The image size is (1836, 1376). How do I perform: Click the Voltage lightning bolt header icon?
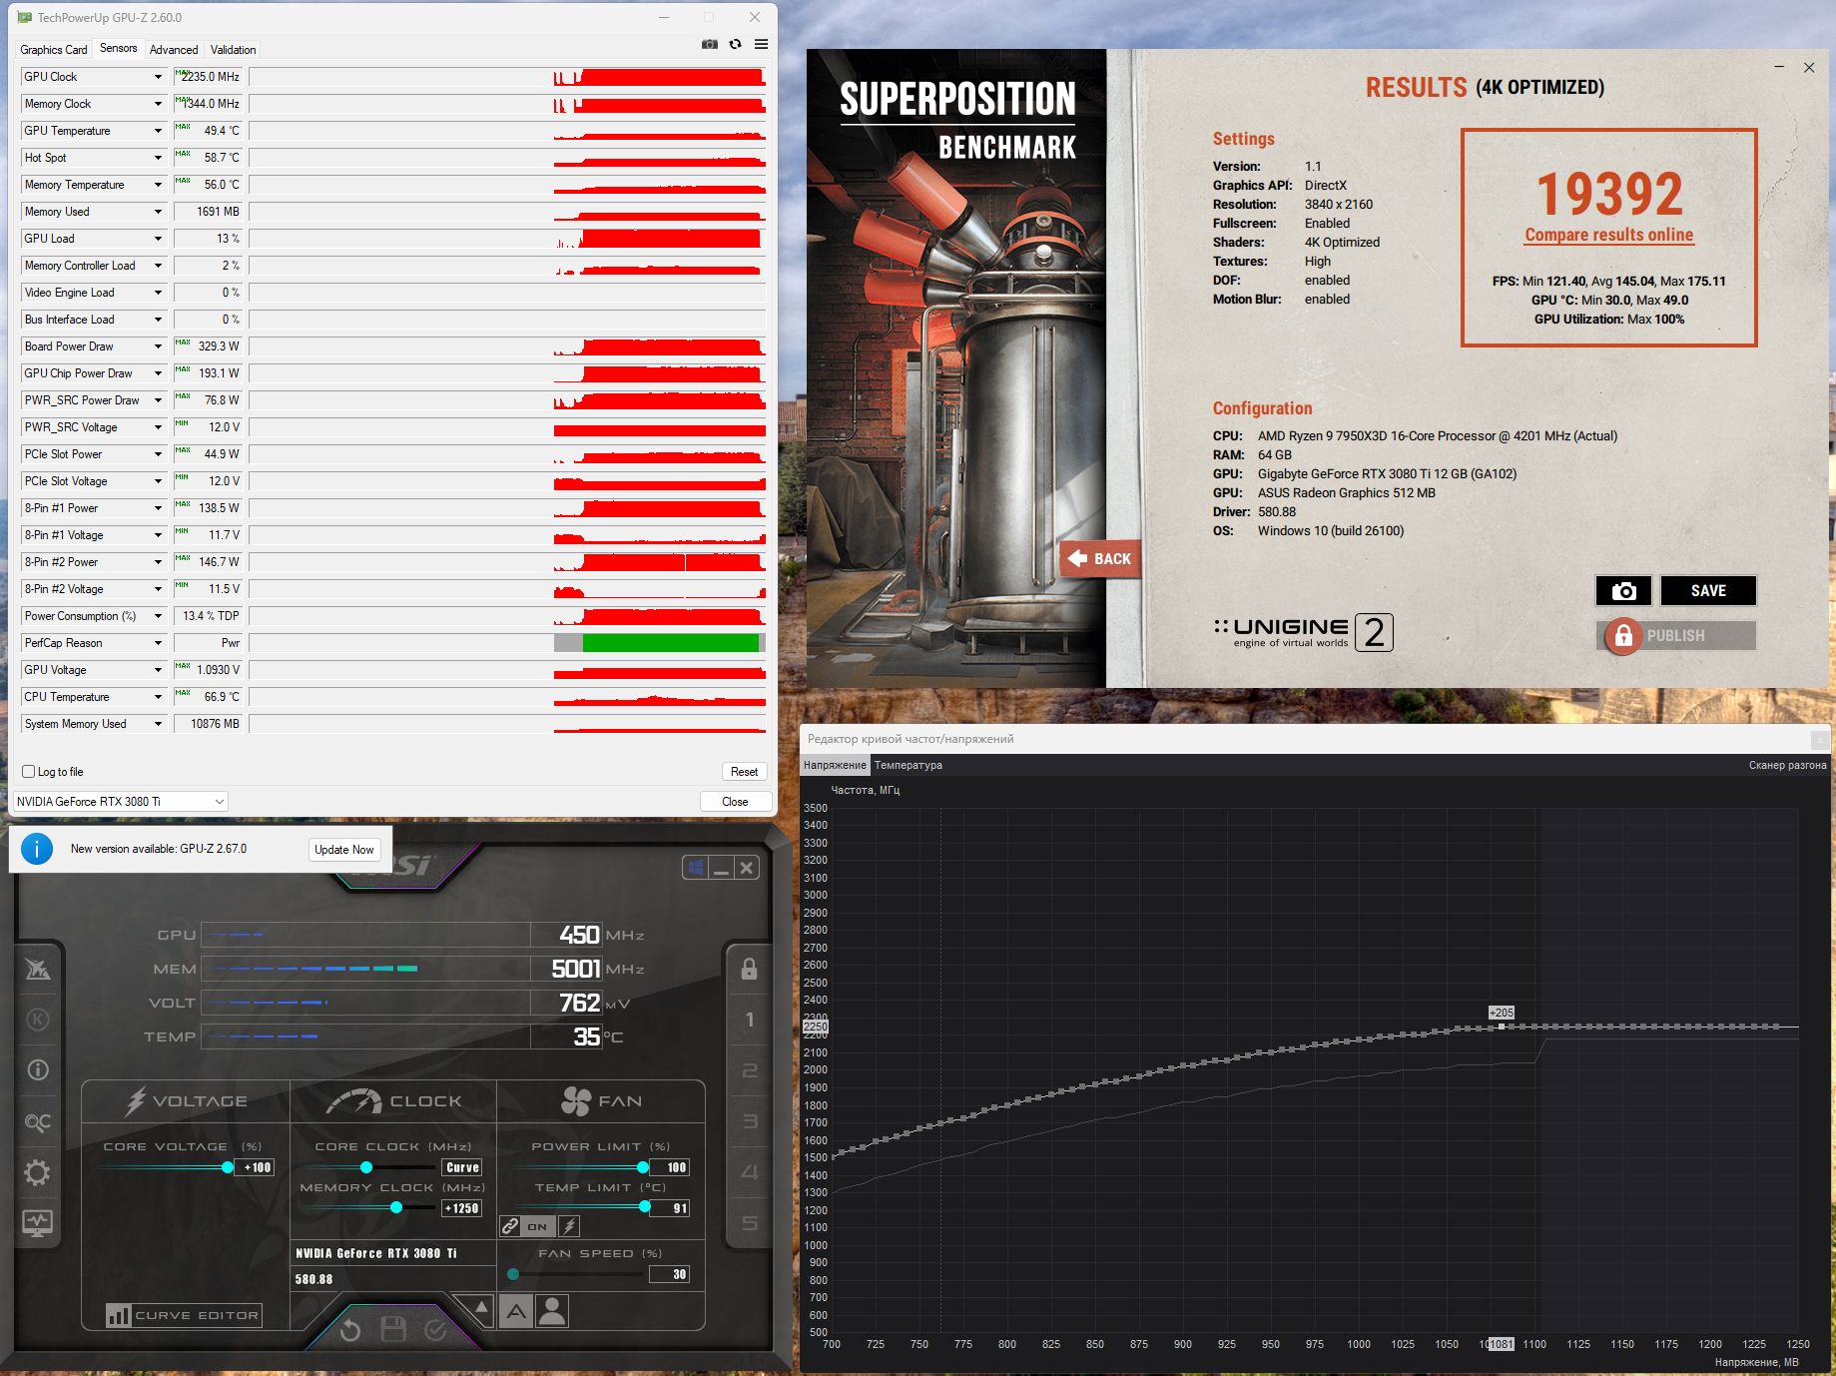click(136, 1101)
